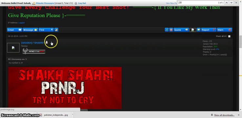This screenshot has height=118, width=242.
Task: Close the find bar
Action: coord(236,3)
